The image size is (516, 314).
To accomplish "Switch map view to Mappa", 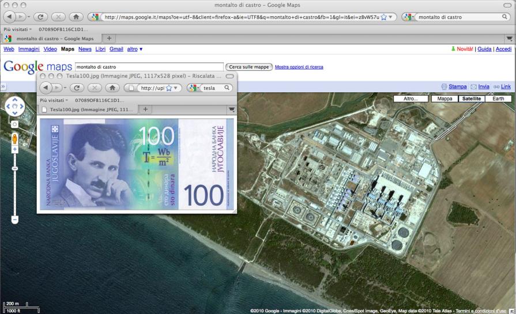I will [x=445, y=99].
